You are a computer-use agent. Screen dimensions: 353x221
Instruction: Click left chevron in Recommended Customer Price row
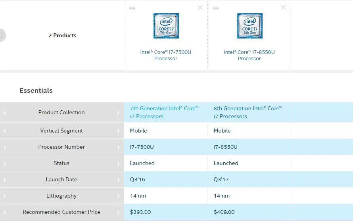pos(5,212)
